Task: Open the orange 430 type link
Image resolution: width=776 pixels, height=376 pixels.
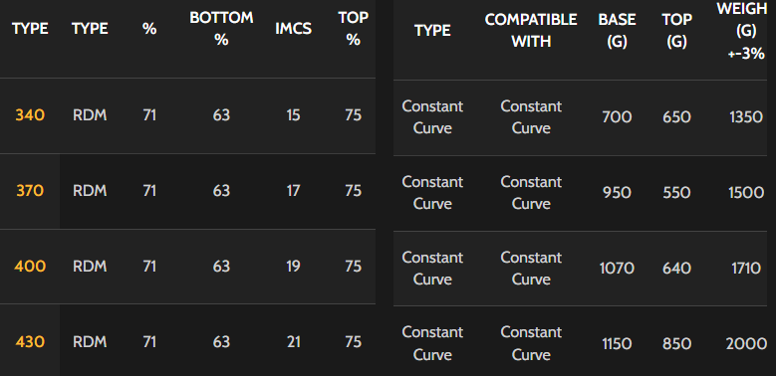Action: tap(30, 342)
